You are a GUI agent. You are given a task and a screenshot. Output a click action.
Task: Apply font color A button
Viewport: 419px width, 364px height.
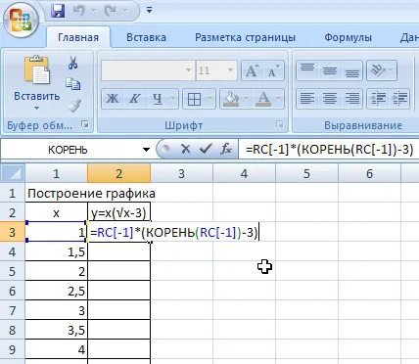(x=263, y=99)
